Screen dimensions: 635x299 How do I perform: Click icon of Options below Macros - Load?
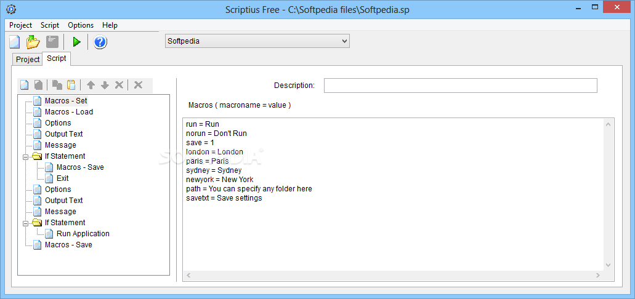[37, 123]
